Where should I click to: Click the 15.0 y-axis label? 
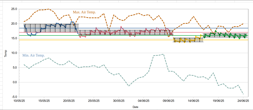point(14,38)
